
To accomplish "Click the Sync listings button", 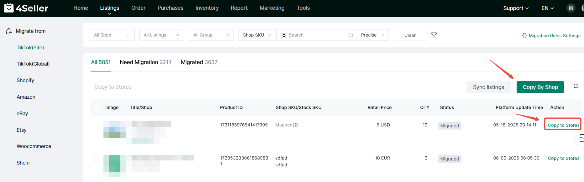I will point(488,87).
